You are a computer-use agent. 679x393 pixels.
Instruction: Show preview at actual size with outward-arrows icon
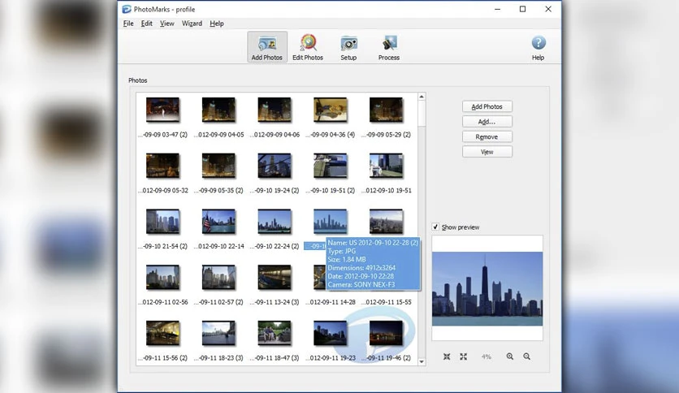click(x=463, y=356)
